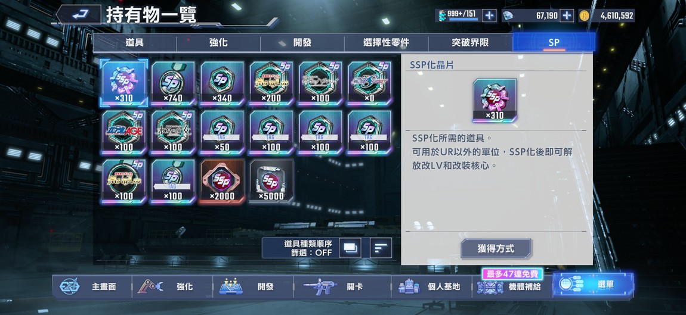Tap the back arrow beside 持有物一覽
The width and height of the screenshot is (686, 315).
[79, 15]
